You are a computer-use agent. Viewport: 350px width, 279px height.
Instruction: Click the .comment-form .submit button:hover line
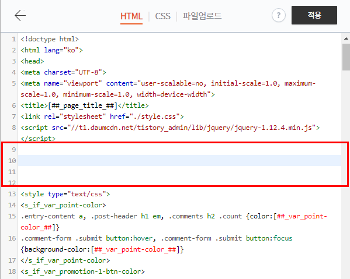tap(157, 238)
